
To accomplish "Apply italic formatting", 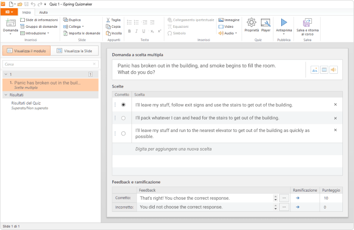I will (x=137, y=31).
